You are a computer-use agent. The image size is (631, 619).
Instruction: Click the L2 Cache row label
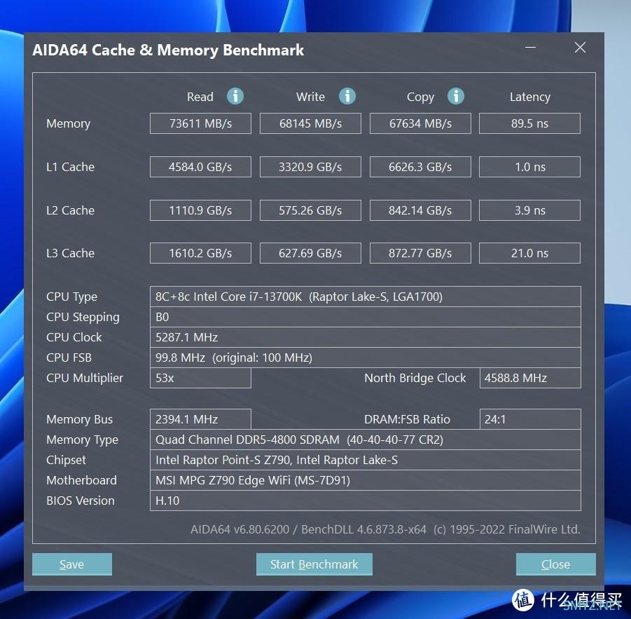71,210
